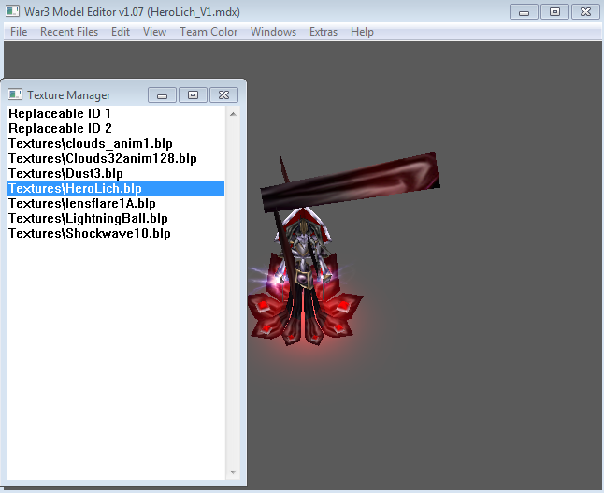The image size is (604, 493).
Task: Open the View menu
Action: click(154, 32)
